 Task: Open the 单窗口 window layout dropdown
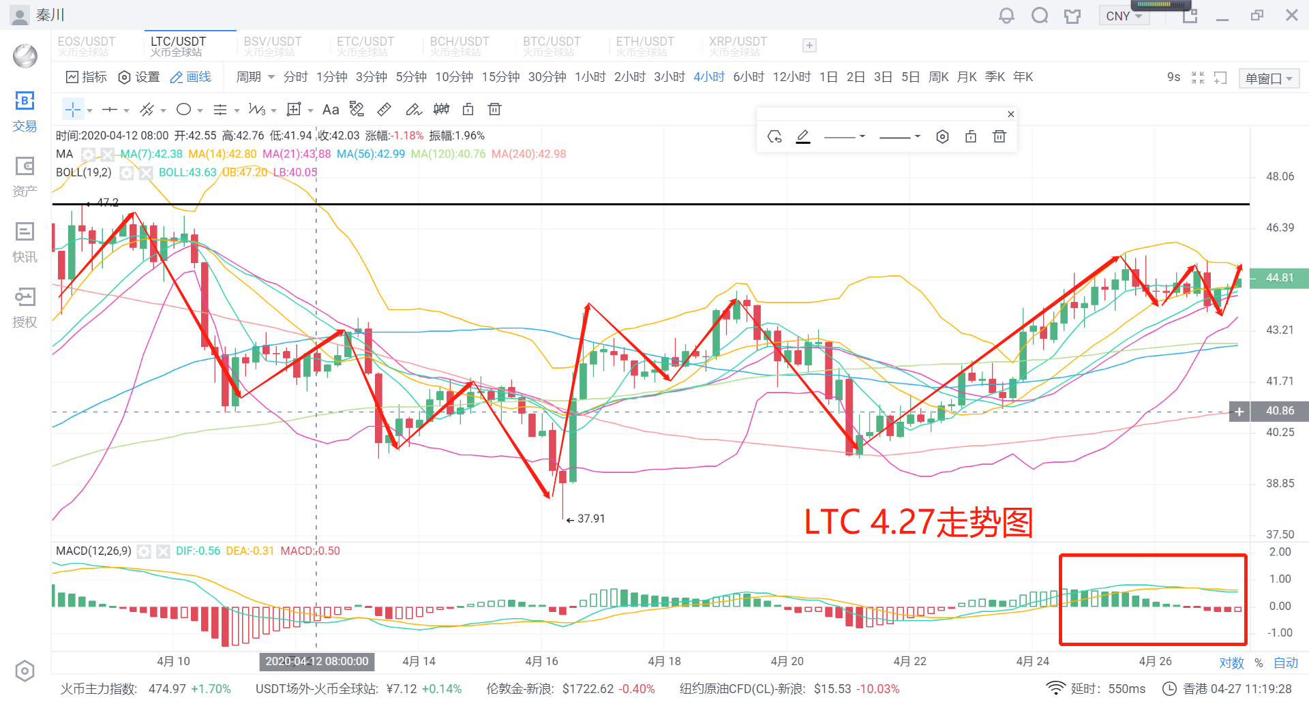(1269, 78)
